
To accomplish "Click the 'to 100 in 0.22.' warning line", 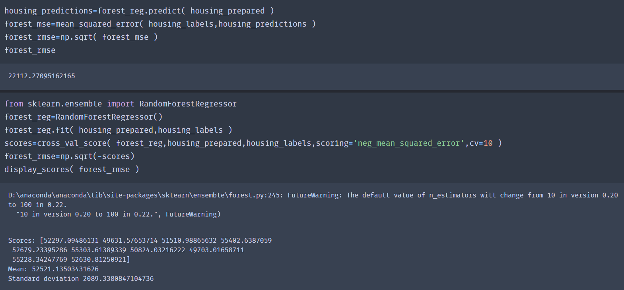I will pos(37,205).
